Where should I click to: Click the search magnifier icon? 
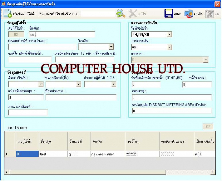click(x=121, y=14)
